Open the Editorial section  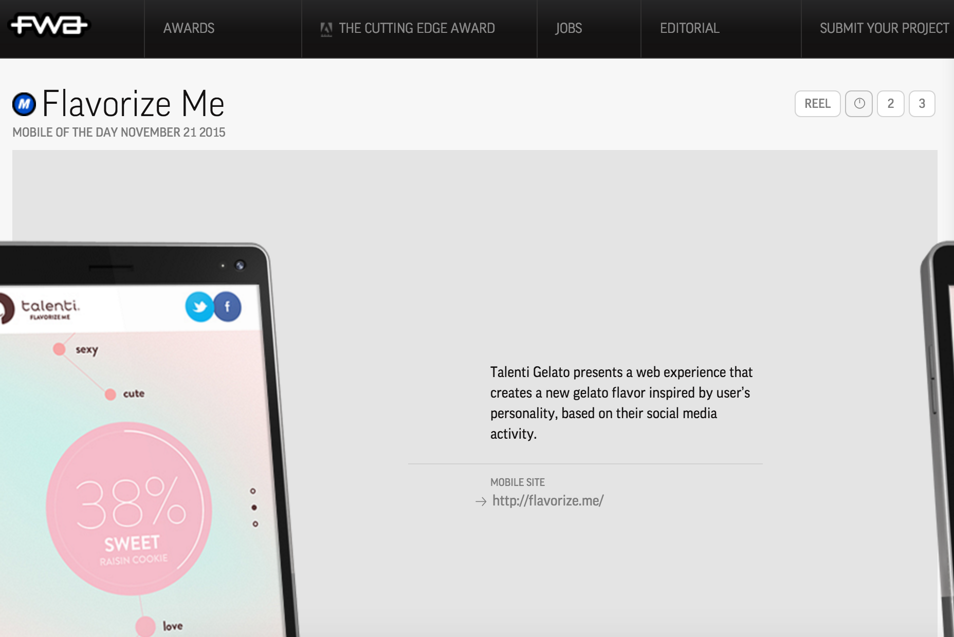coord(690,28)
